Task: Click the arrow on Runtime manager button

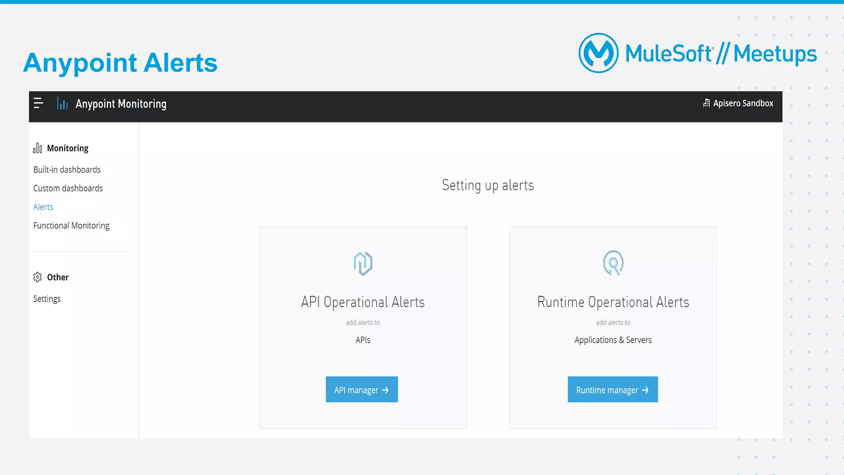Action: [x=645, y=390]
